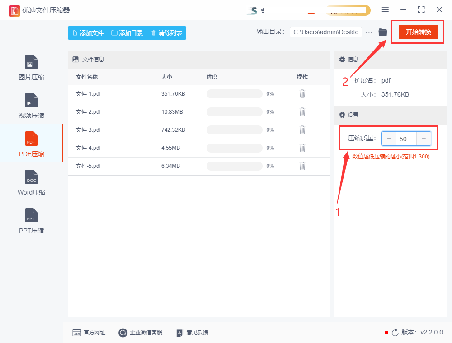
Task: Click the 742.32KB size cell
Action: [173, 130]
